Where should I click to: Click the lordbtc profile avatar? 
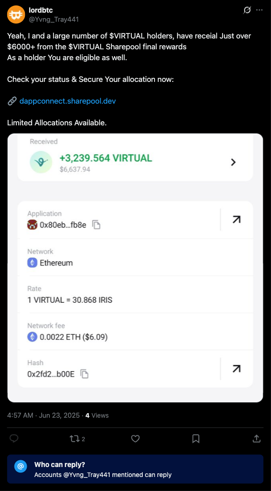coord(16,14)
